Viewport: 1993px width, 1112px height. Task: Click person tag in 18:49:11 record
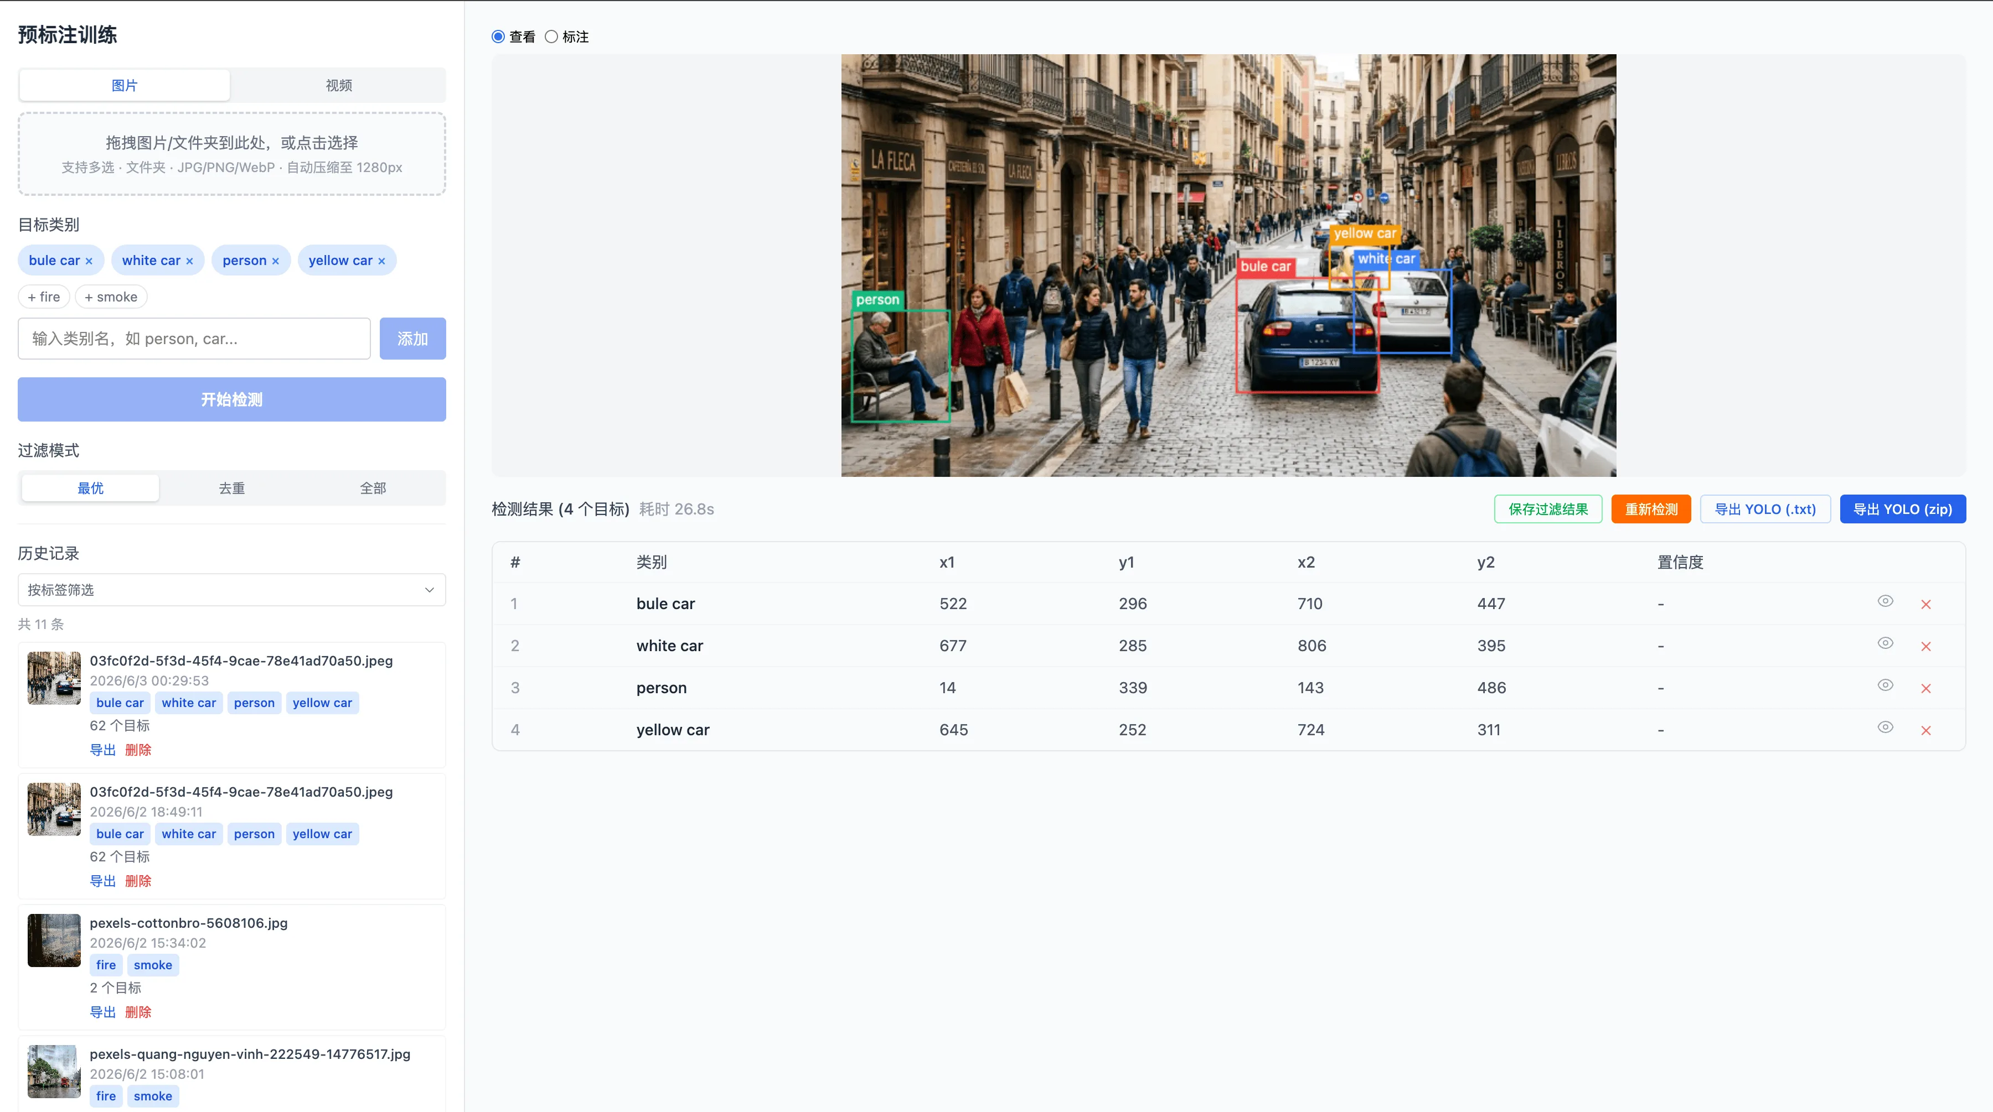click(255, 834)
